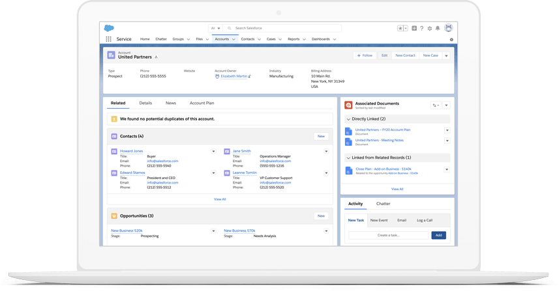Open the Setup gear icon

pos(430,29)
